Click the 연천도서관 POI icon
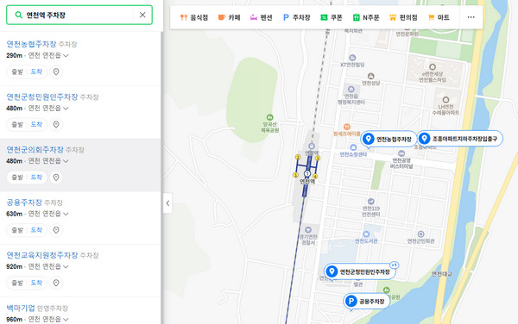 (x=366, y=234)
